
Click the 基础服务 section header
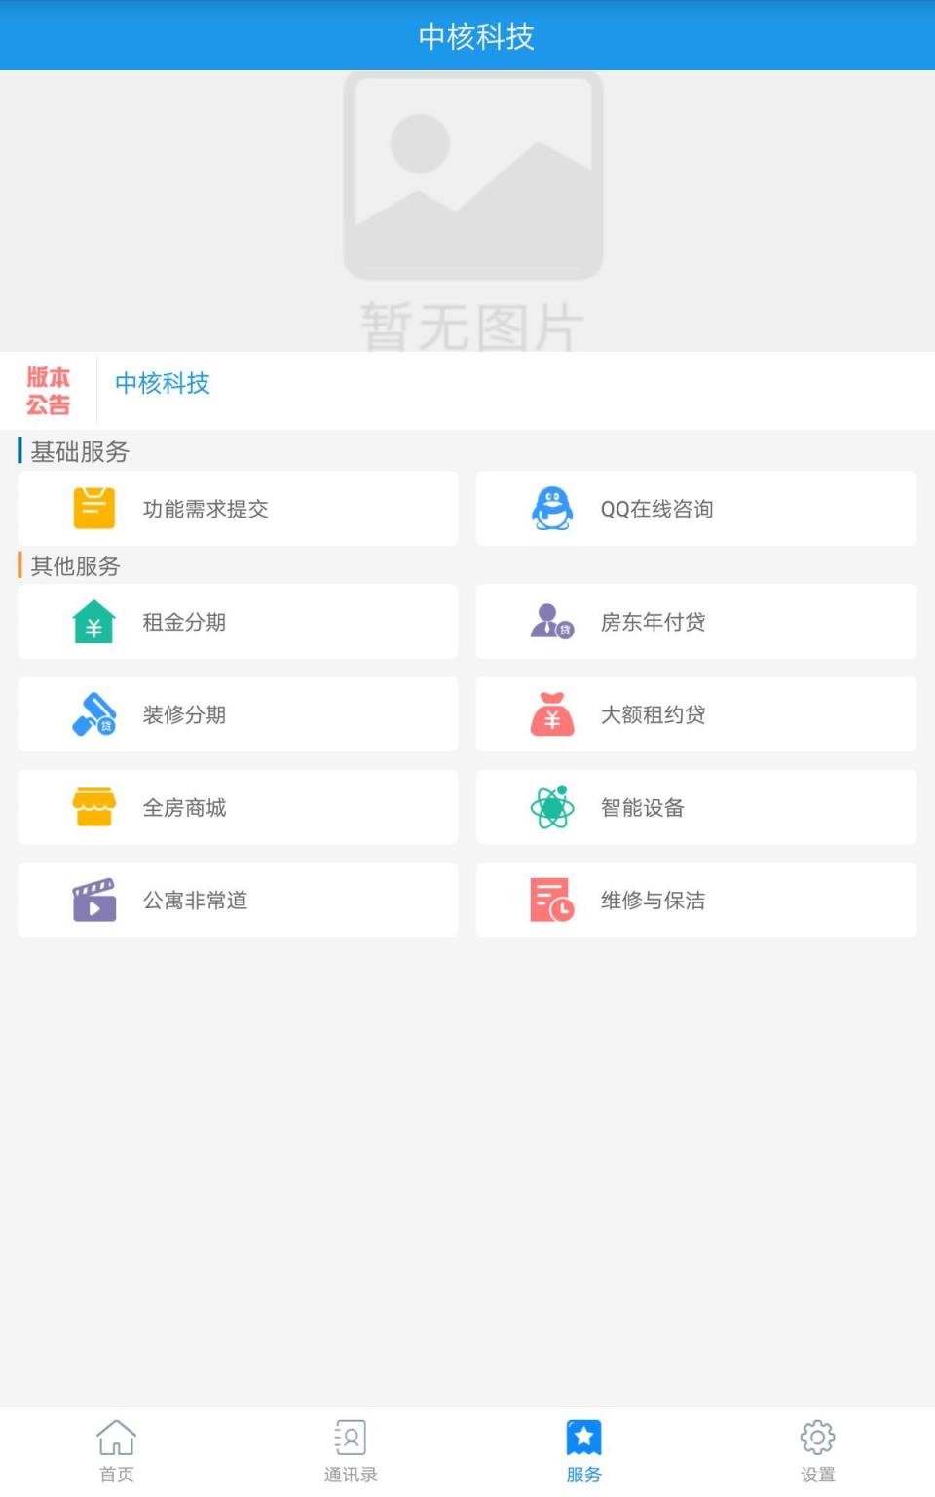tap(78, 452)
